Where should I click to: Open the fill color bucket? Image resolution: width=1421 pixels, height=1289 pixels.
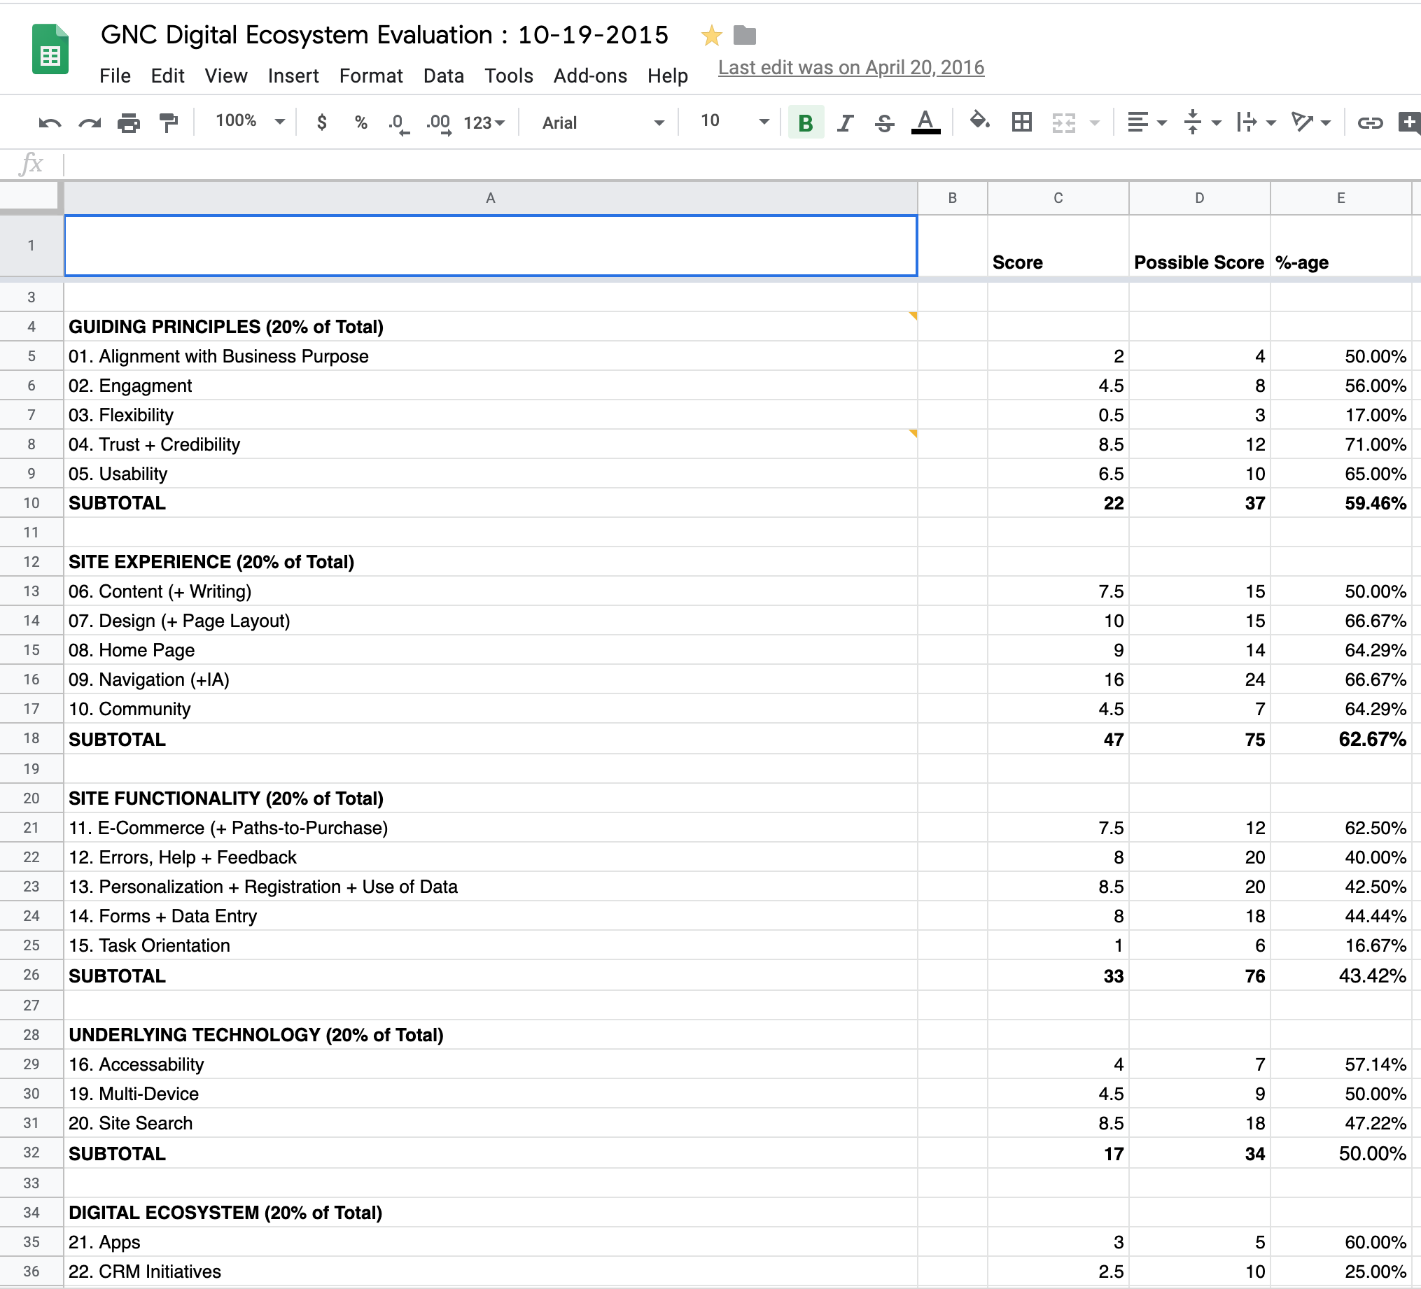point(979,121)
